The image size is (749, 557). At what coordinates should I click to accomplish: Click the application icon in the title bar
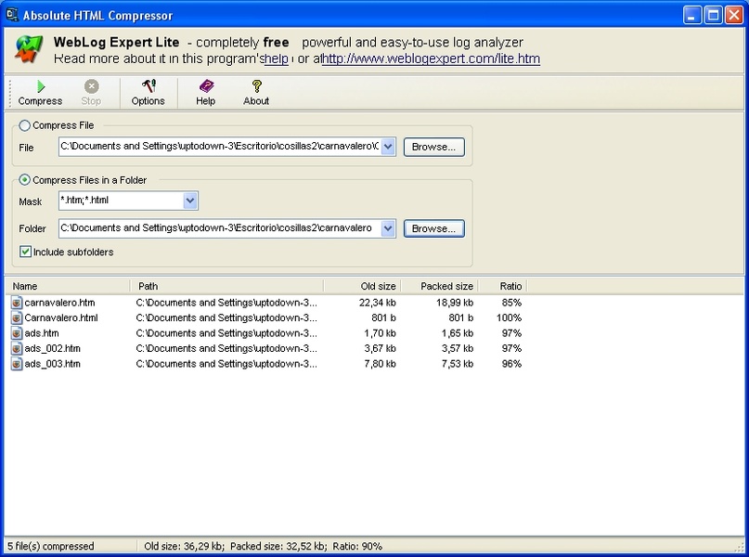[x=12, y=15]
